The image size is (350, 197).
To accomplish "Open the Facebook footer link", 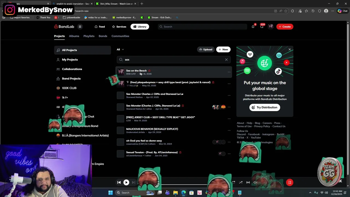I will coord(254,134).
